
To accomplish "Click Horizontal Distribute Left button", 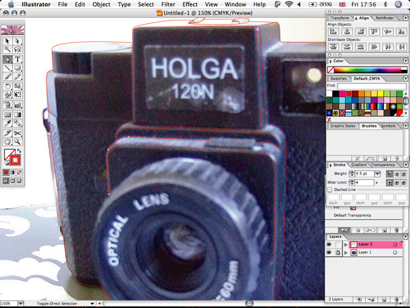I will coord(374,47).
